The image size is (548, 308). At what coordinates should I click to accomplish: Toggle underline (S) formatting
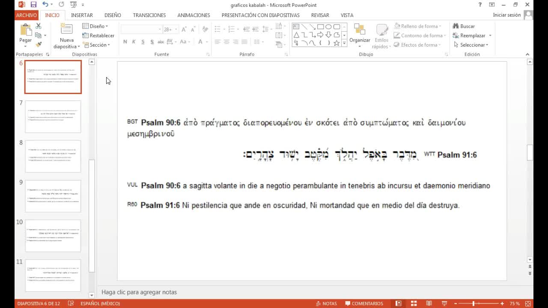coord(143,42)
